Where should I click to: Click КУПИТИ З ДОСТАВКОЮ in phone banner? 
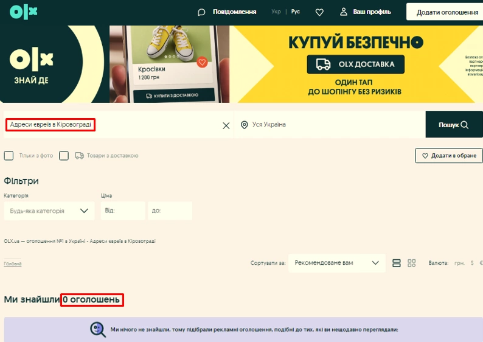point(173,95)
